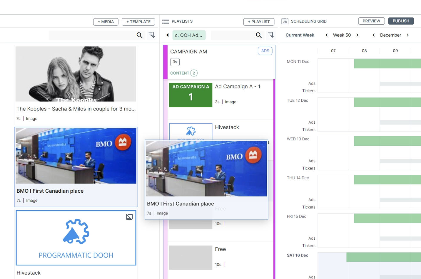This screenshot has height=279, width=421.
Task: Click the WED 13 Dec Ads grey bar
Action: pyautogui.click(x=400, y=161)
